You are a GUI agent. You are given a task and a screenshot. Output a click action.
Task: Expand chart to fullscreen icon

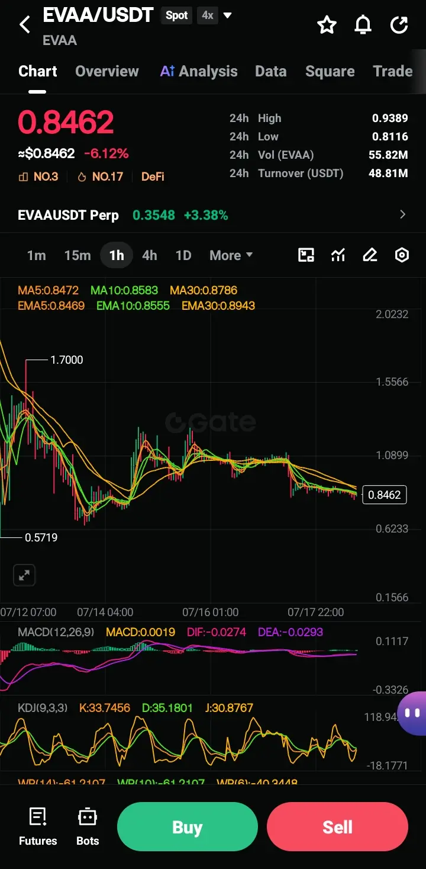tap(24, 575)
